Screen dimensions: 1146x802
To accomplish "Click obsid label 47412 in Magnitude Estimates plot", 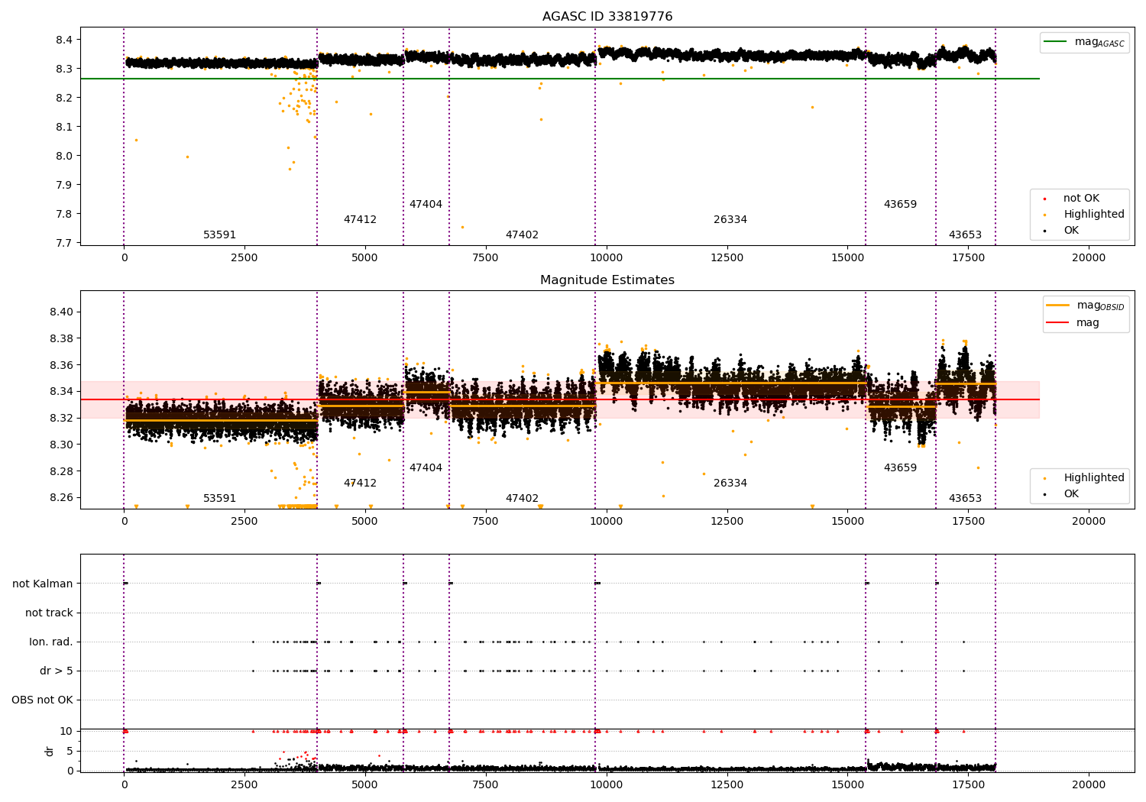I will pos(360,483).
